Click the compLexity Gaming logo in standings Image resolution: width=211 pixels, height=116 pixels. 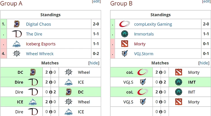coord(124,24)
